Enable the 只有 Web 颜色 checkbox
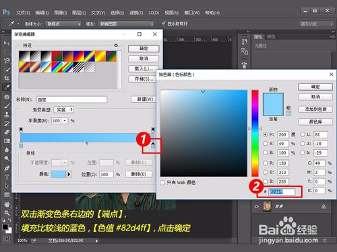Image resolution: width=337 pixels, height=252 pixels. tap(162, 183)
